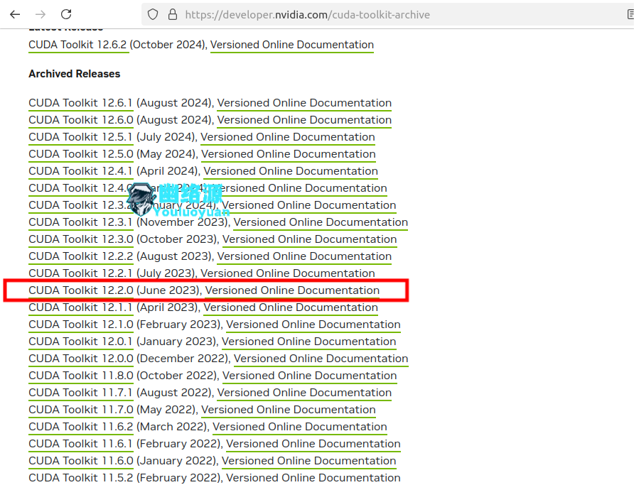Open CUDA Toolkit 12.2.1 link
Screen dimensions: 634x485
[x=80, y=273]
